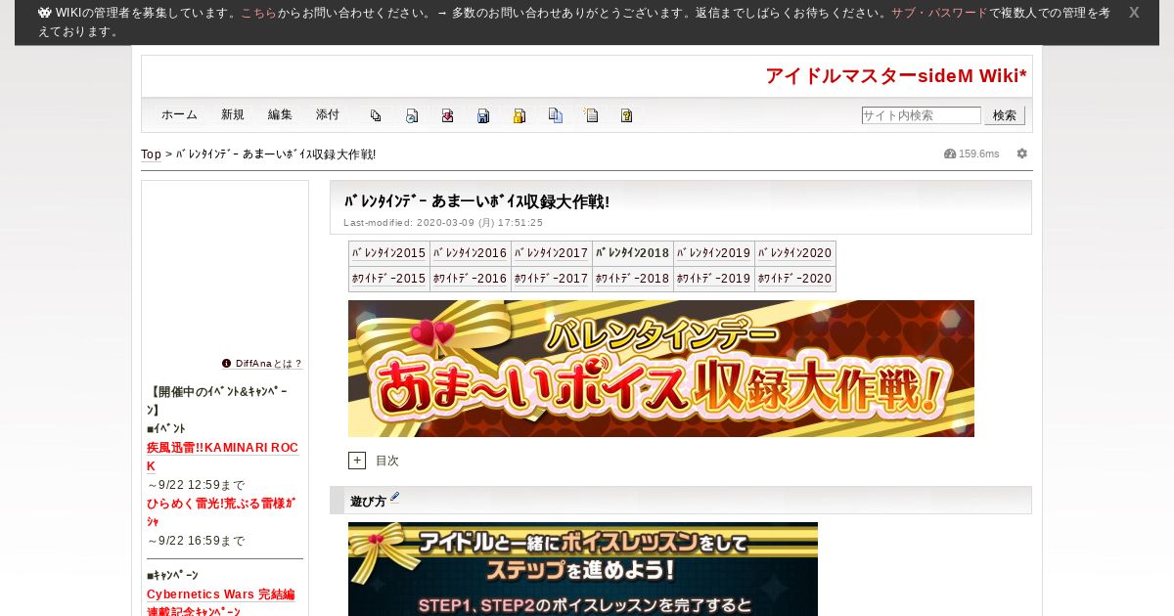Open the 新規 menu
This screenshot has width=1174, height=616.
coord(233,114)
